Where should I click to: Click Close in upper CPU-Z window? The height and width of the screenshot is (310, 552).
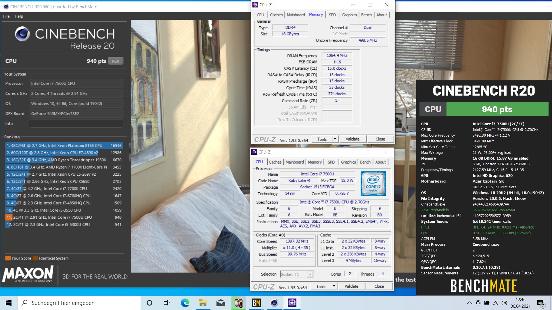pos(380,139)
